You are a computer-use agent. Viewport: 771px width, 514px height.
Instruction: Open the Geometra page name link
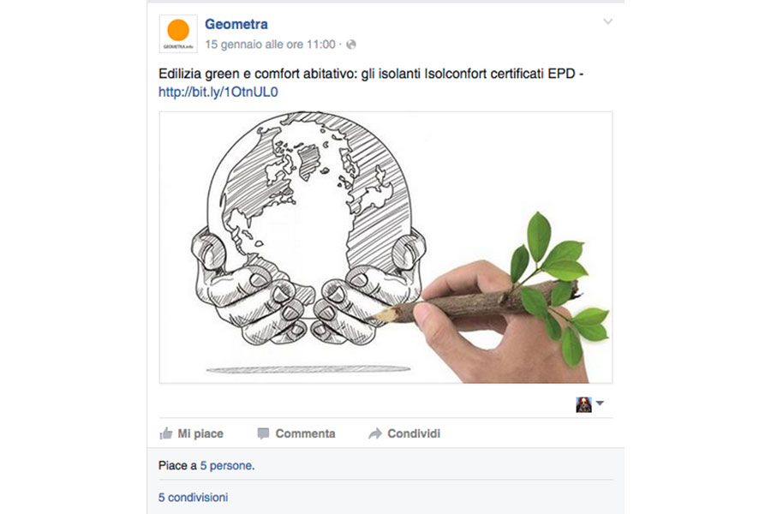tap(236, 24)
